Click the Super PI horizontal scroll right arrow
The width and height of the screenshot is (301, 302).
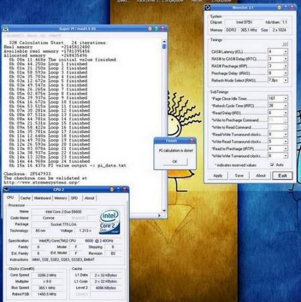click(159, 216)
